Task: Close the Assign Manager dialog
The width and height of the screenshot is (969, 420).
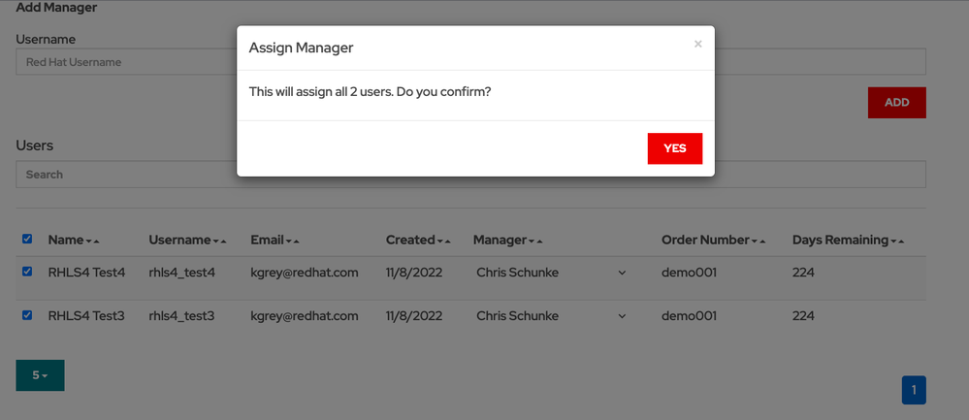Action: click(x=697, y=45)
